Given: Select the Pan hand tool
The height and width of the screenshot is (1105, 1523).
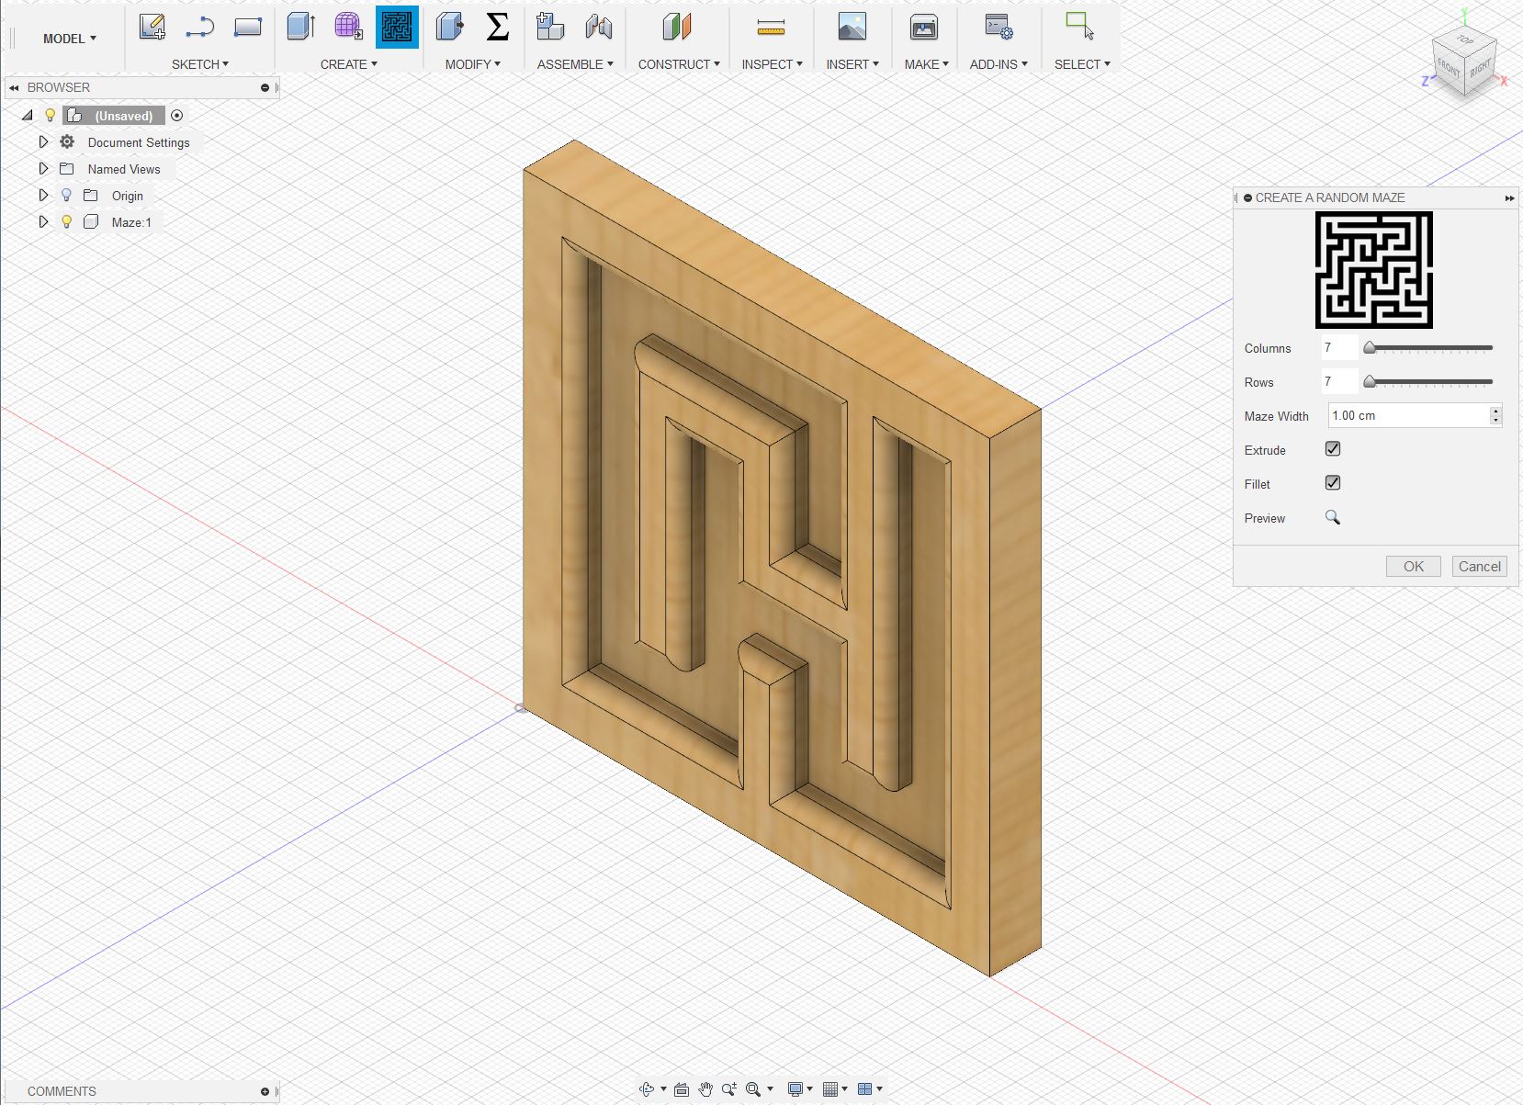Looking at the screenshot, I should pos(705,1089).
